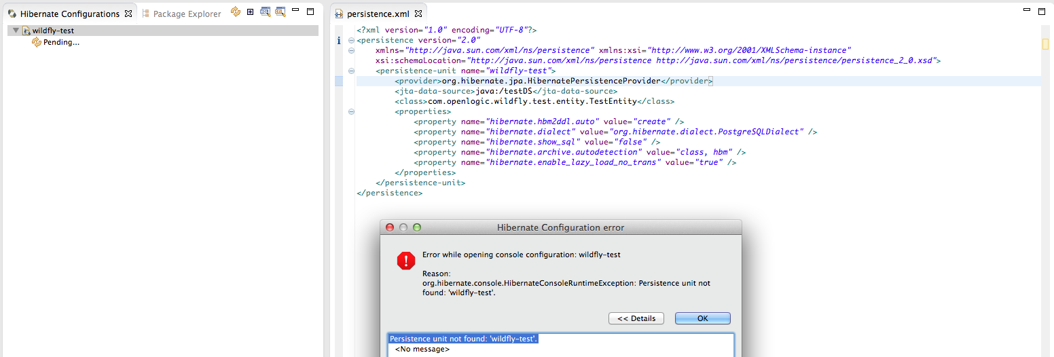Click the persistence.xml file icon

click(339, 14)
